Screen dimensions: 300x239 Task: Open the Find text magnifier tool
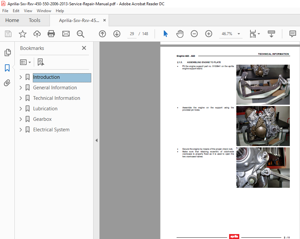point(80,34)
